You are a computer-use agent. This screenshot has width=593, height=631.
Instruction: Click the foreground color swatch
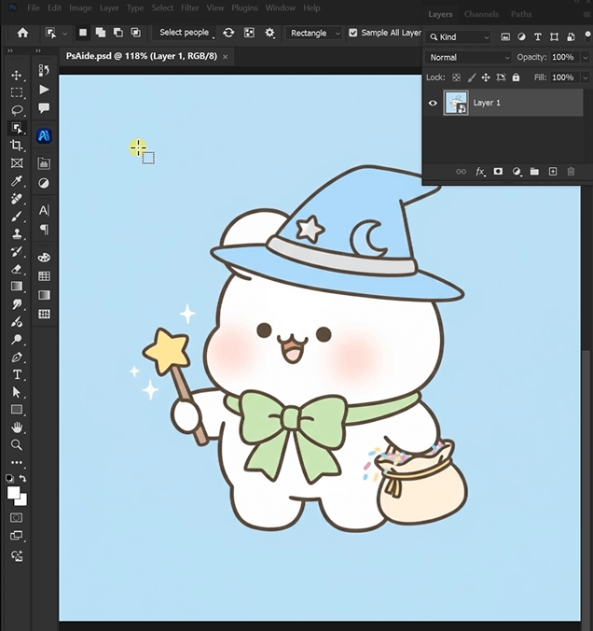(x=13, y=492)
